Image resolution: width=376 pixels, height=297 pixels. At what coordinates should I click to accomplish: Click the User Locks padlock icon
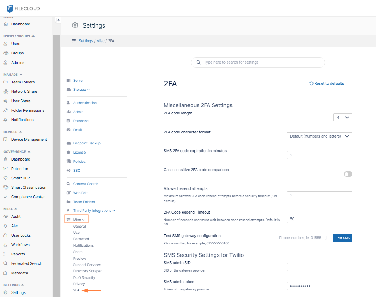pos(6,235)
